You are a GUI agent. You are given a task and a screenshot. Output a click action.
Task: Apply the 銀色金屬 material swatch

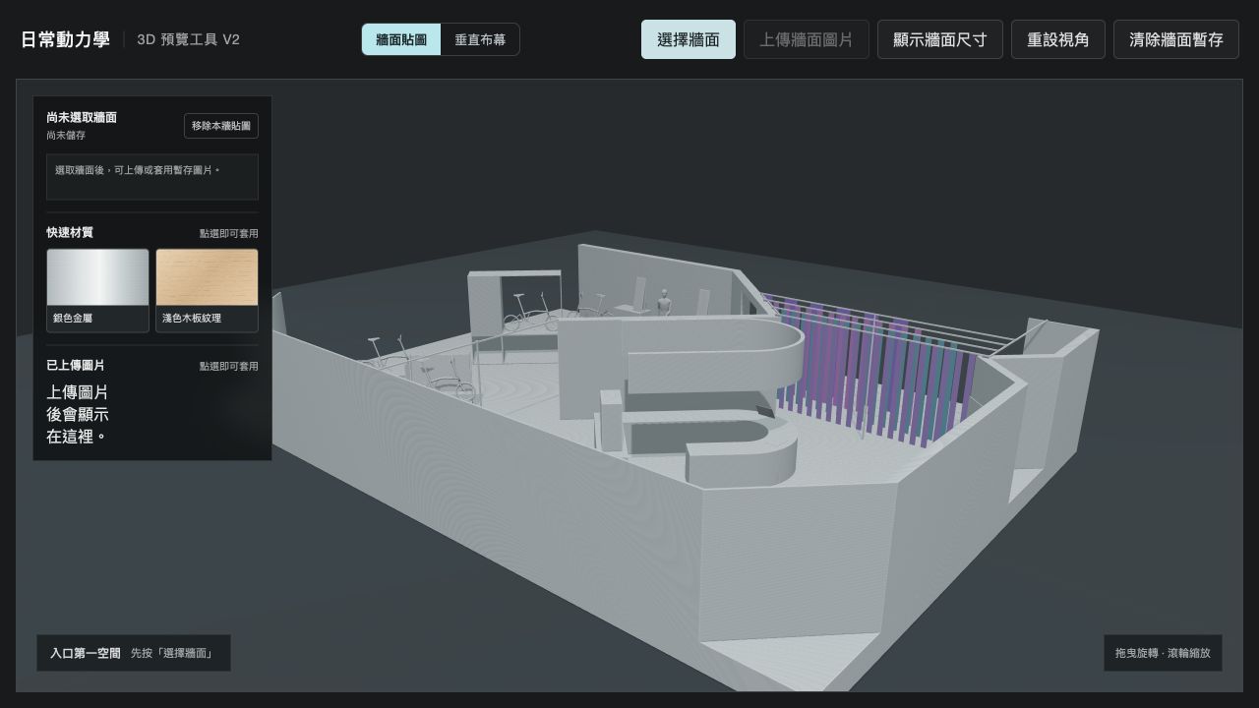(97, 290)
